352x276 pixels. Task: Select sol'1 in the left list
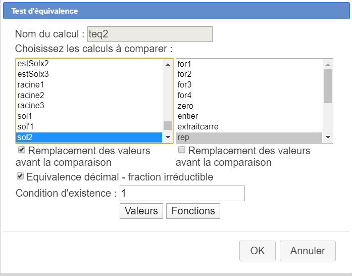pyautogui.click(x=26, y=126)
